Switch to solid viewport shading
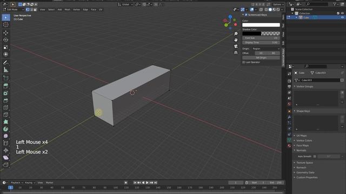The width and height of the screenshot is (346, 194). [x=270, y=10]
